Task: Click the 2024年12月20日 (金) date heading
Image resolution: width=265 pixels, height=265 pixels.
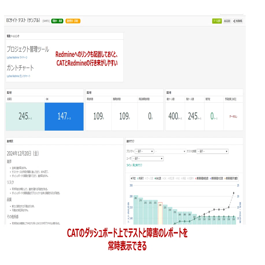Action: coord(23,153)
